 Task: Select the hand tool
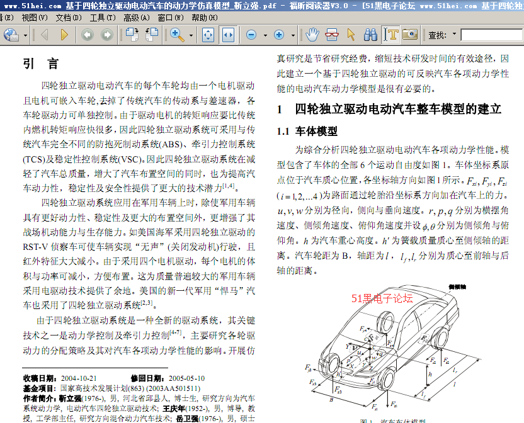[x=312, y=35]
